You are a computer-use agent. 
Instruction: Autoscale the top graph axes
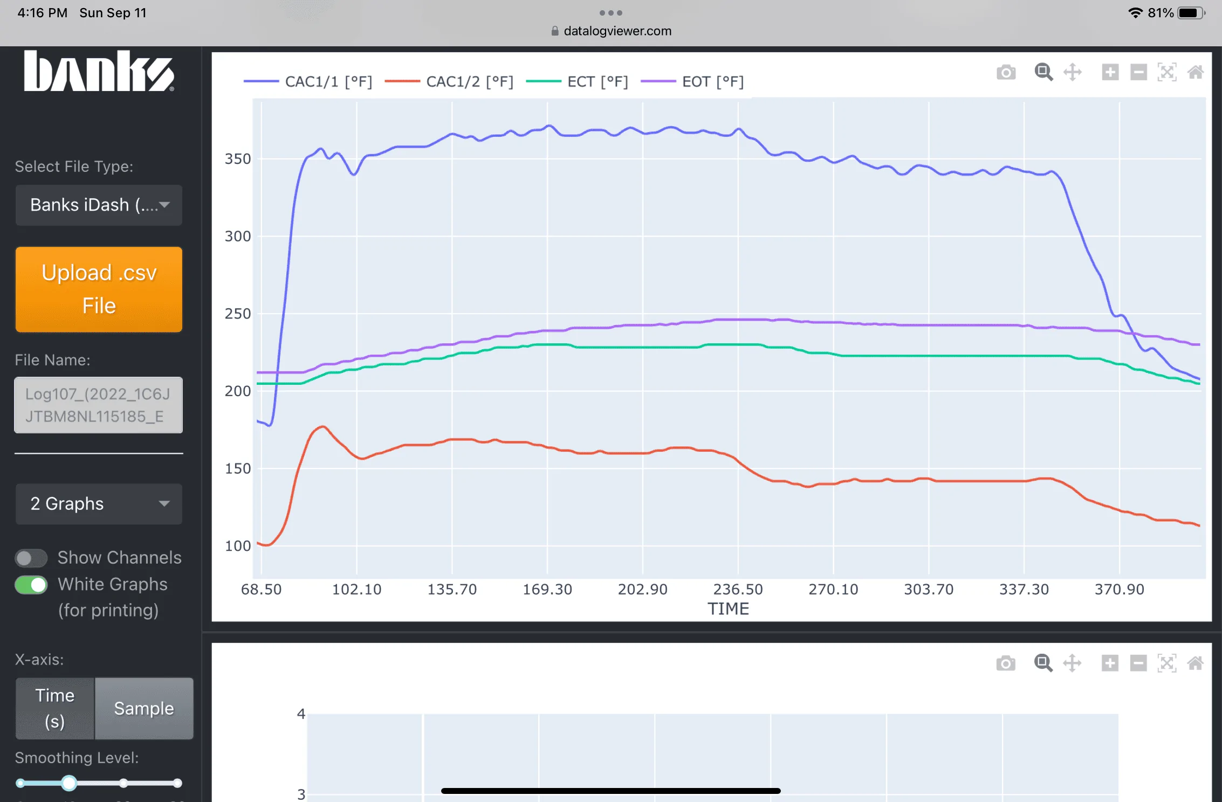click(1167, 72)
